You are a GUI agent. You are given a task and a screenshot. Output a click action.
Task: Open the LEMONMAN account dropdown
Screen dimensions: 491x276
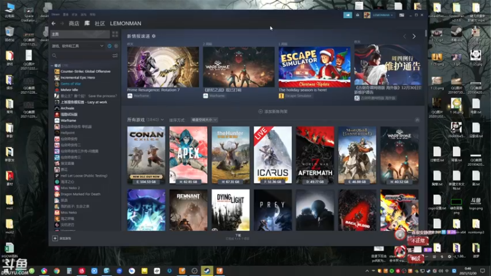[382, 15]
